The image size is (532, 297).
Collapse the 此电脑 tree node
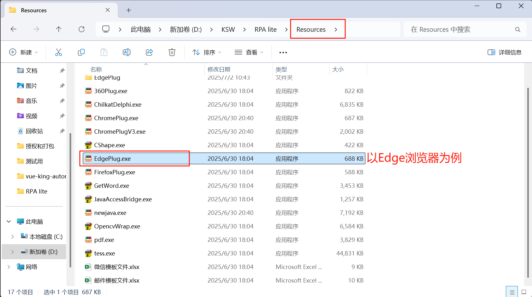coord(9,221)
